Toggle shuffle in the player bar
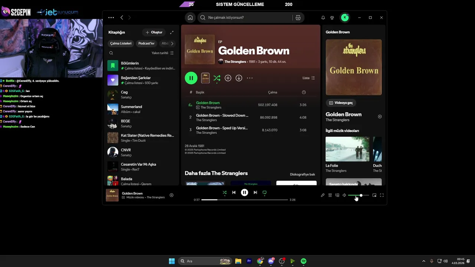This screenshot has height=267, width=475. pyautogui.click(x=225, y=192)
